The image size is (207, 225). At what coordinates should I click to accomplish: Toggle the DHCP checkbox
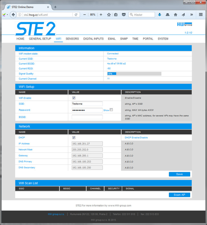pos(74,138)
